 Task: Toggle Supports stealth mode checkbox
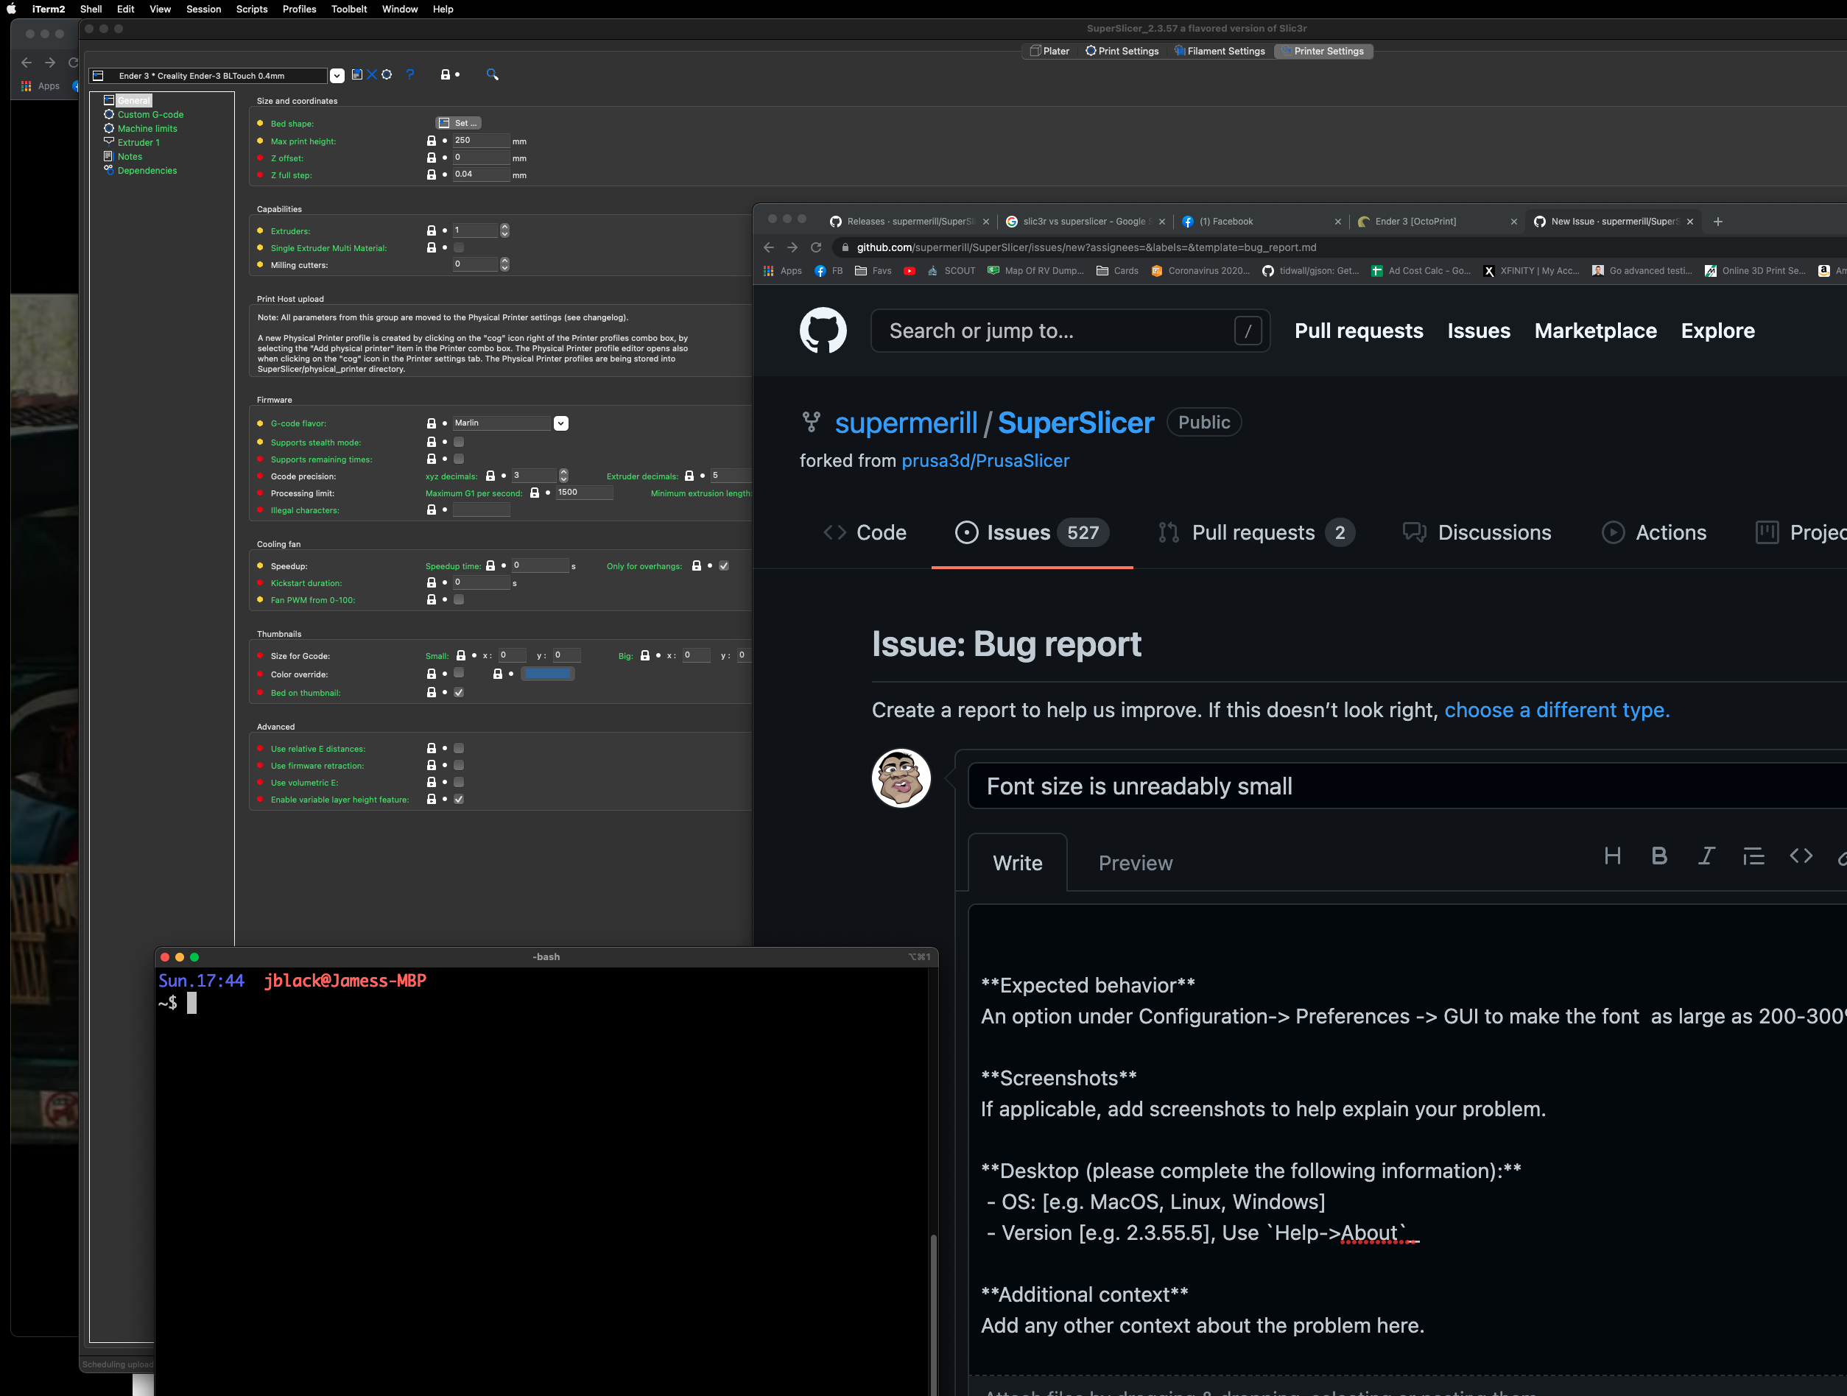[458, 443]
